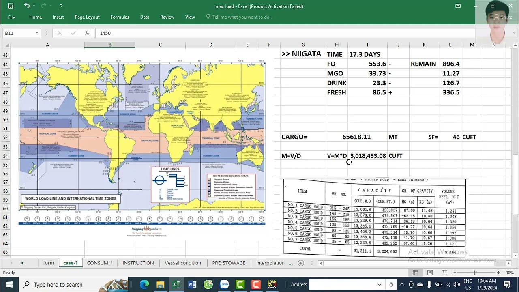This screenshot has height=292, width=519.
Task: Switch to Page Layout view in status bar
Action: tap(430, 273)
